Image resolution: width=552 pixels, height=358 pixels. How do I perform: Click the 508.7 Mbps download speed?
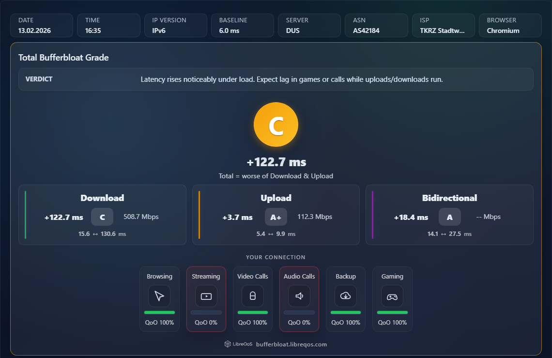pos(141,217)
